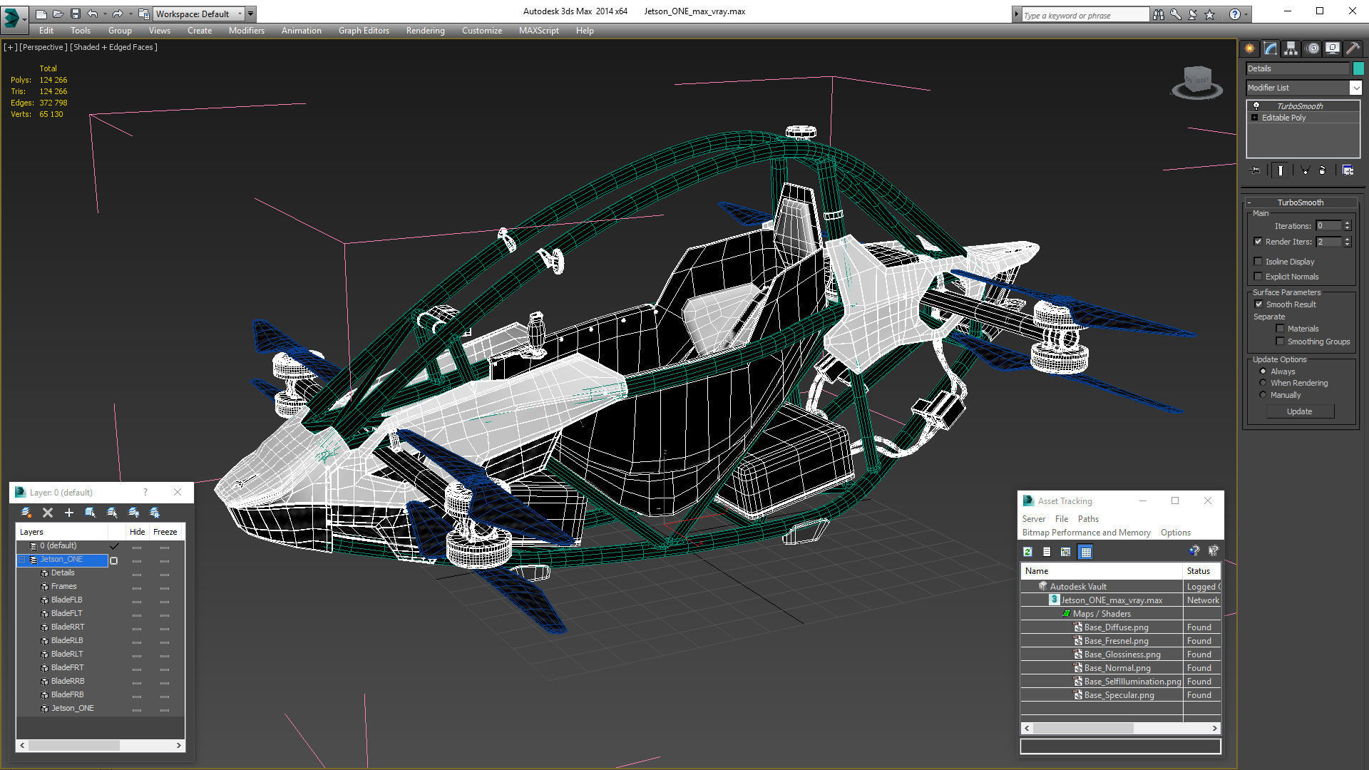Click the Open File icon

click(58, 14)
